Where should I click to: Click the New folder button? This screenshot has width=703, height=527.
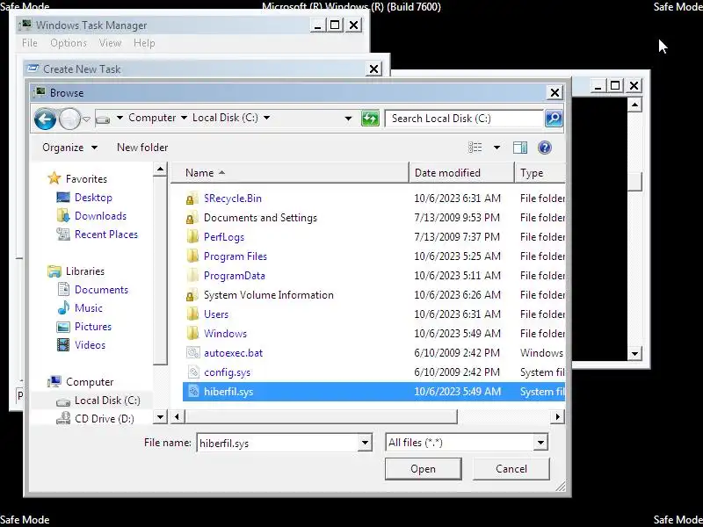pyautogui.click(x=142, y=148)
